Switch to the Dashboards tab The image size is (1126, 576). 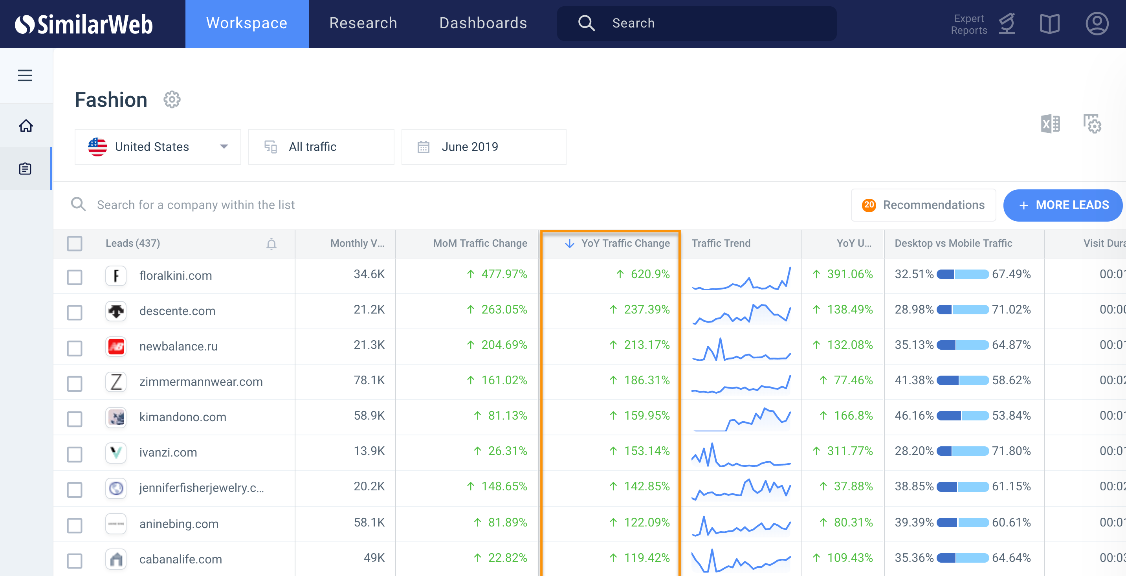483,24
